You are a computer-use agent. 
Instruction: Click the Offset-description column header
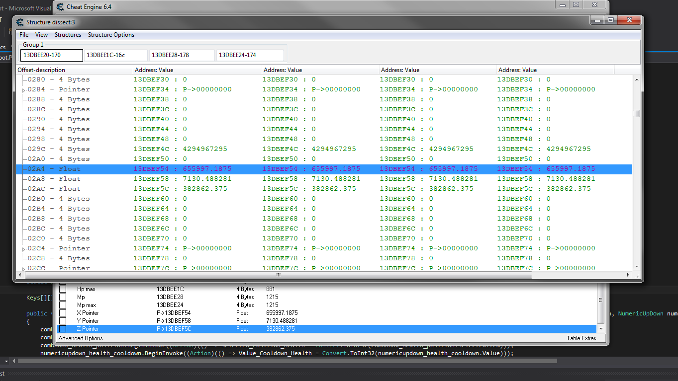(75, 70)
